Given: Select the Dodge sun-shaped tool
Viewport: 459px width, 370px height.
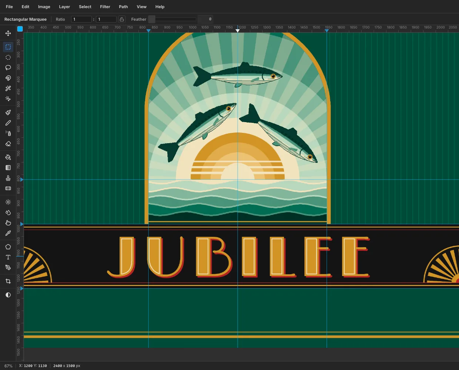Looking at the screenshot, I should [8, 202].
